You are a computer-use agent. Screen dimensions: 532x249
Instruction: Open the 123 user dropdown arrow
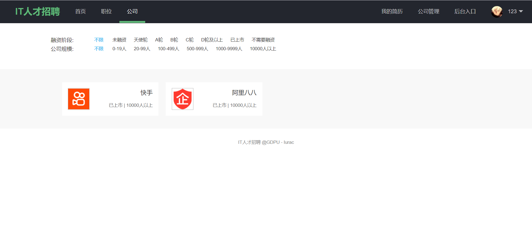coord(521,11)
